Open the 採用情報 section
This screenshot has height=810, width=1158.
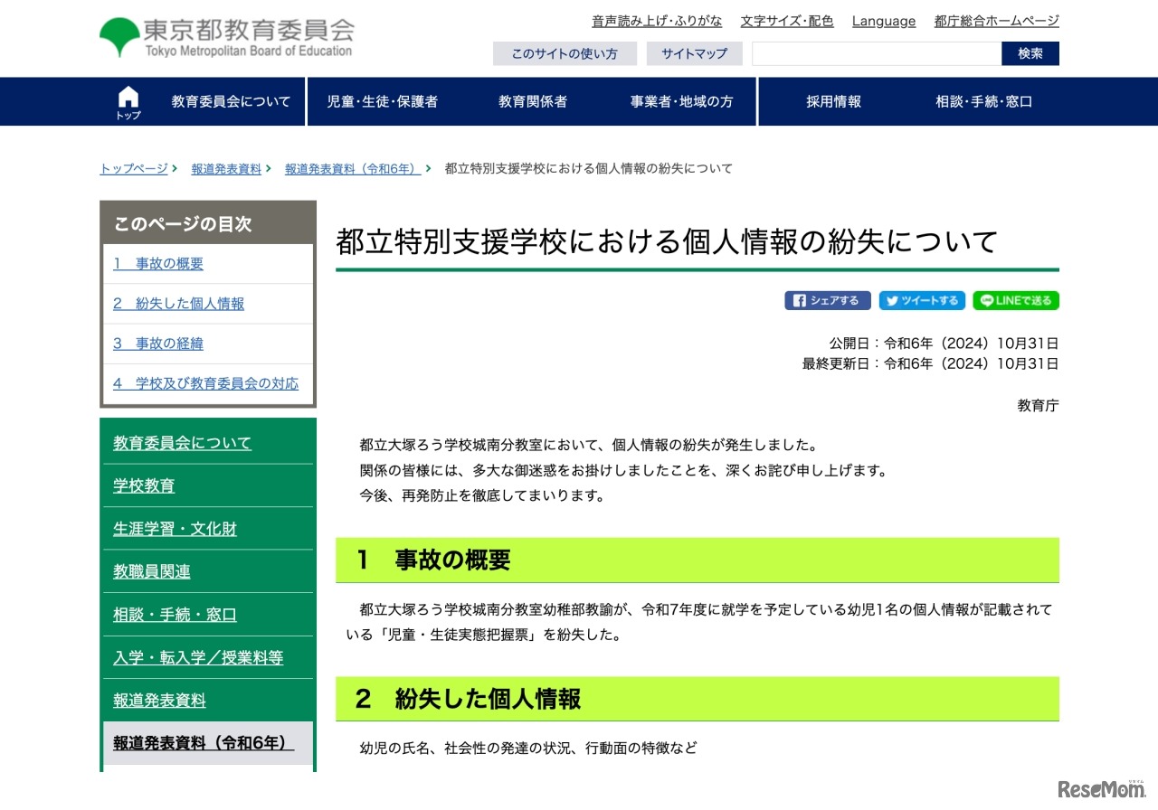(x=832, y=101)
